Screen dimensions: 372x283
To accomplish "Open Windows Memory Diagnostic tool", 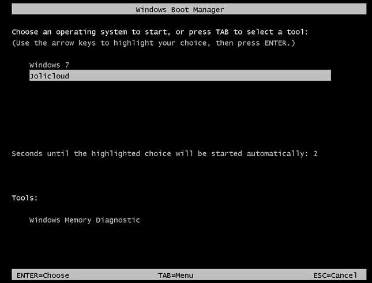I will click(x=85, y=220).
